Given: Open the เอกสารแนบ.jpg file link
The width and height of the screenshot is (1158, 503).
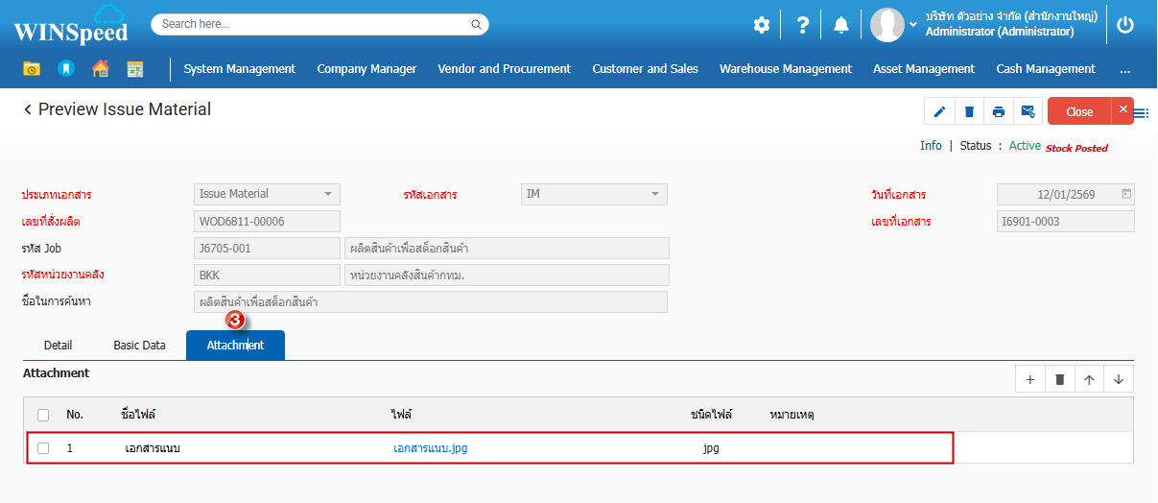Looking at the screenshot, I should click(x=430, y=448).
